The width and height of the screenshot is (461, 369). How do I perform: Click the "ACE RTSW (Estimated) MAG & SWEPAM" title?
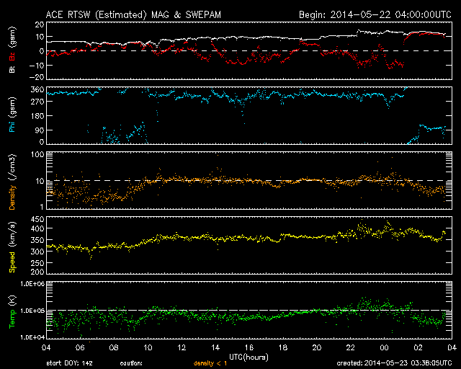click(x=133, y=14)
